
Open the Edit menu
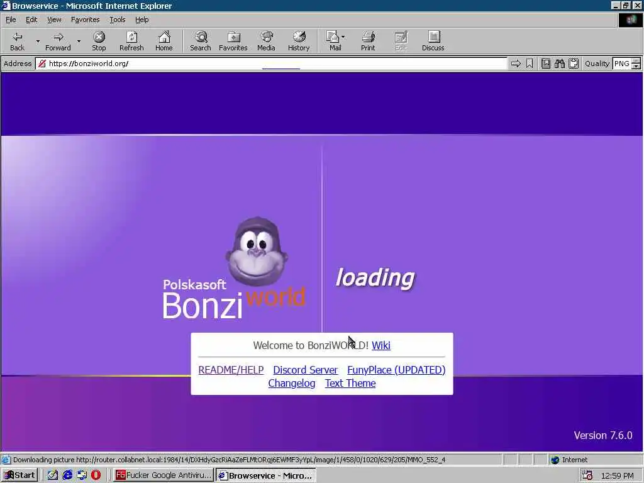tap(31, 19)
